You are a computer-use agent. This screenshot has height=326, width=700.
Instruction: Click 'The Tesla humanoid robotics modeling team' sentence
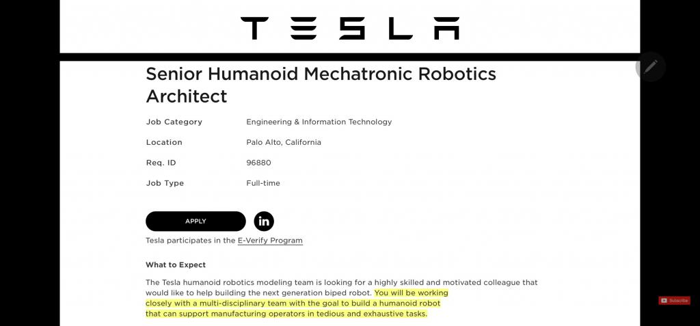342,288
